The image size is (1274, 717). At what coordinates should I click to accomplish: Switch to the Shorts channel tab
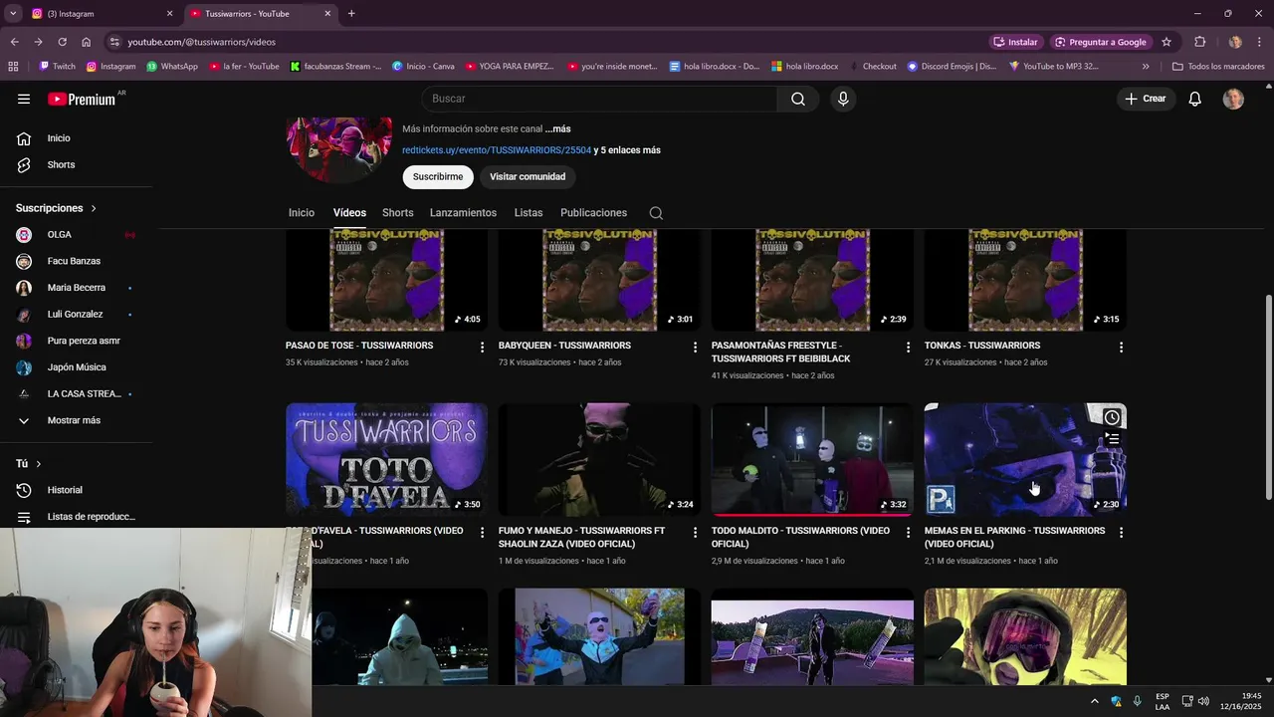point(397,213)
